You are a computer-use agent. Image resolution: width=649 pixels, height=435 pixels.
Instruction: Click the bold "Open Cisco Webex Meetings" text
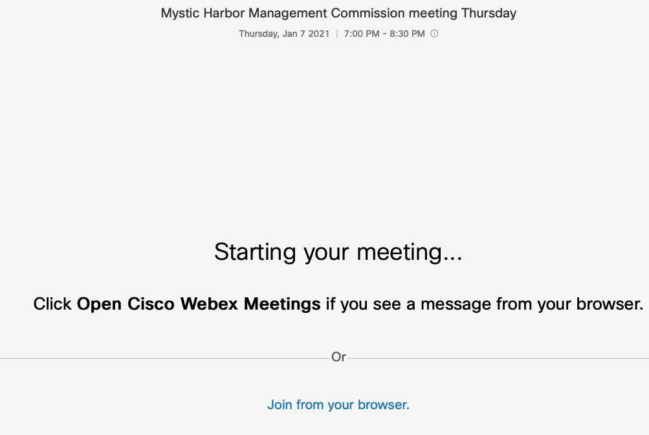[x=199, y=304]
